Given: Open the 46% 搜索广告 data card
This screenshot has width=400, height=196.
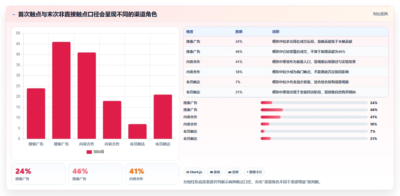Looking at the screenshot, I should 95,174.
